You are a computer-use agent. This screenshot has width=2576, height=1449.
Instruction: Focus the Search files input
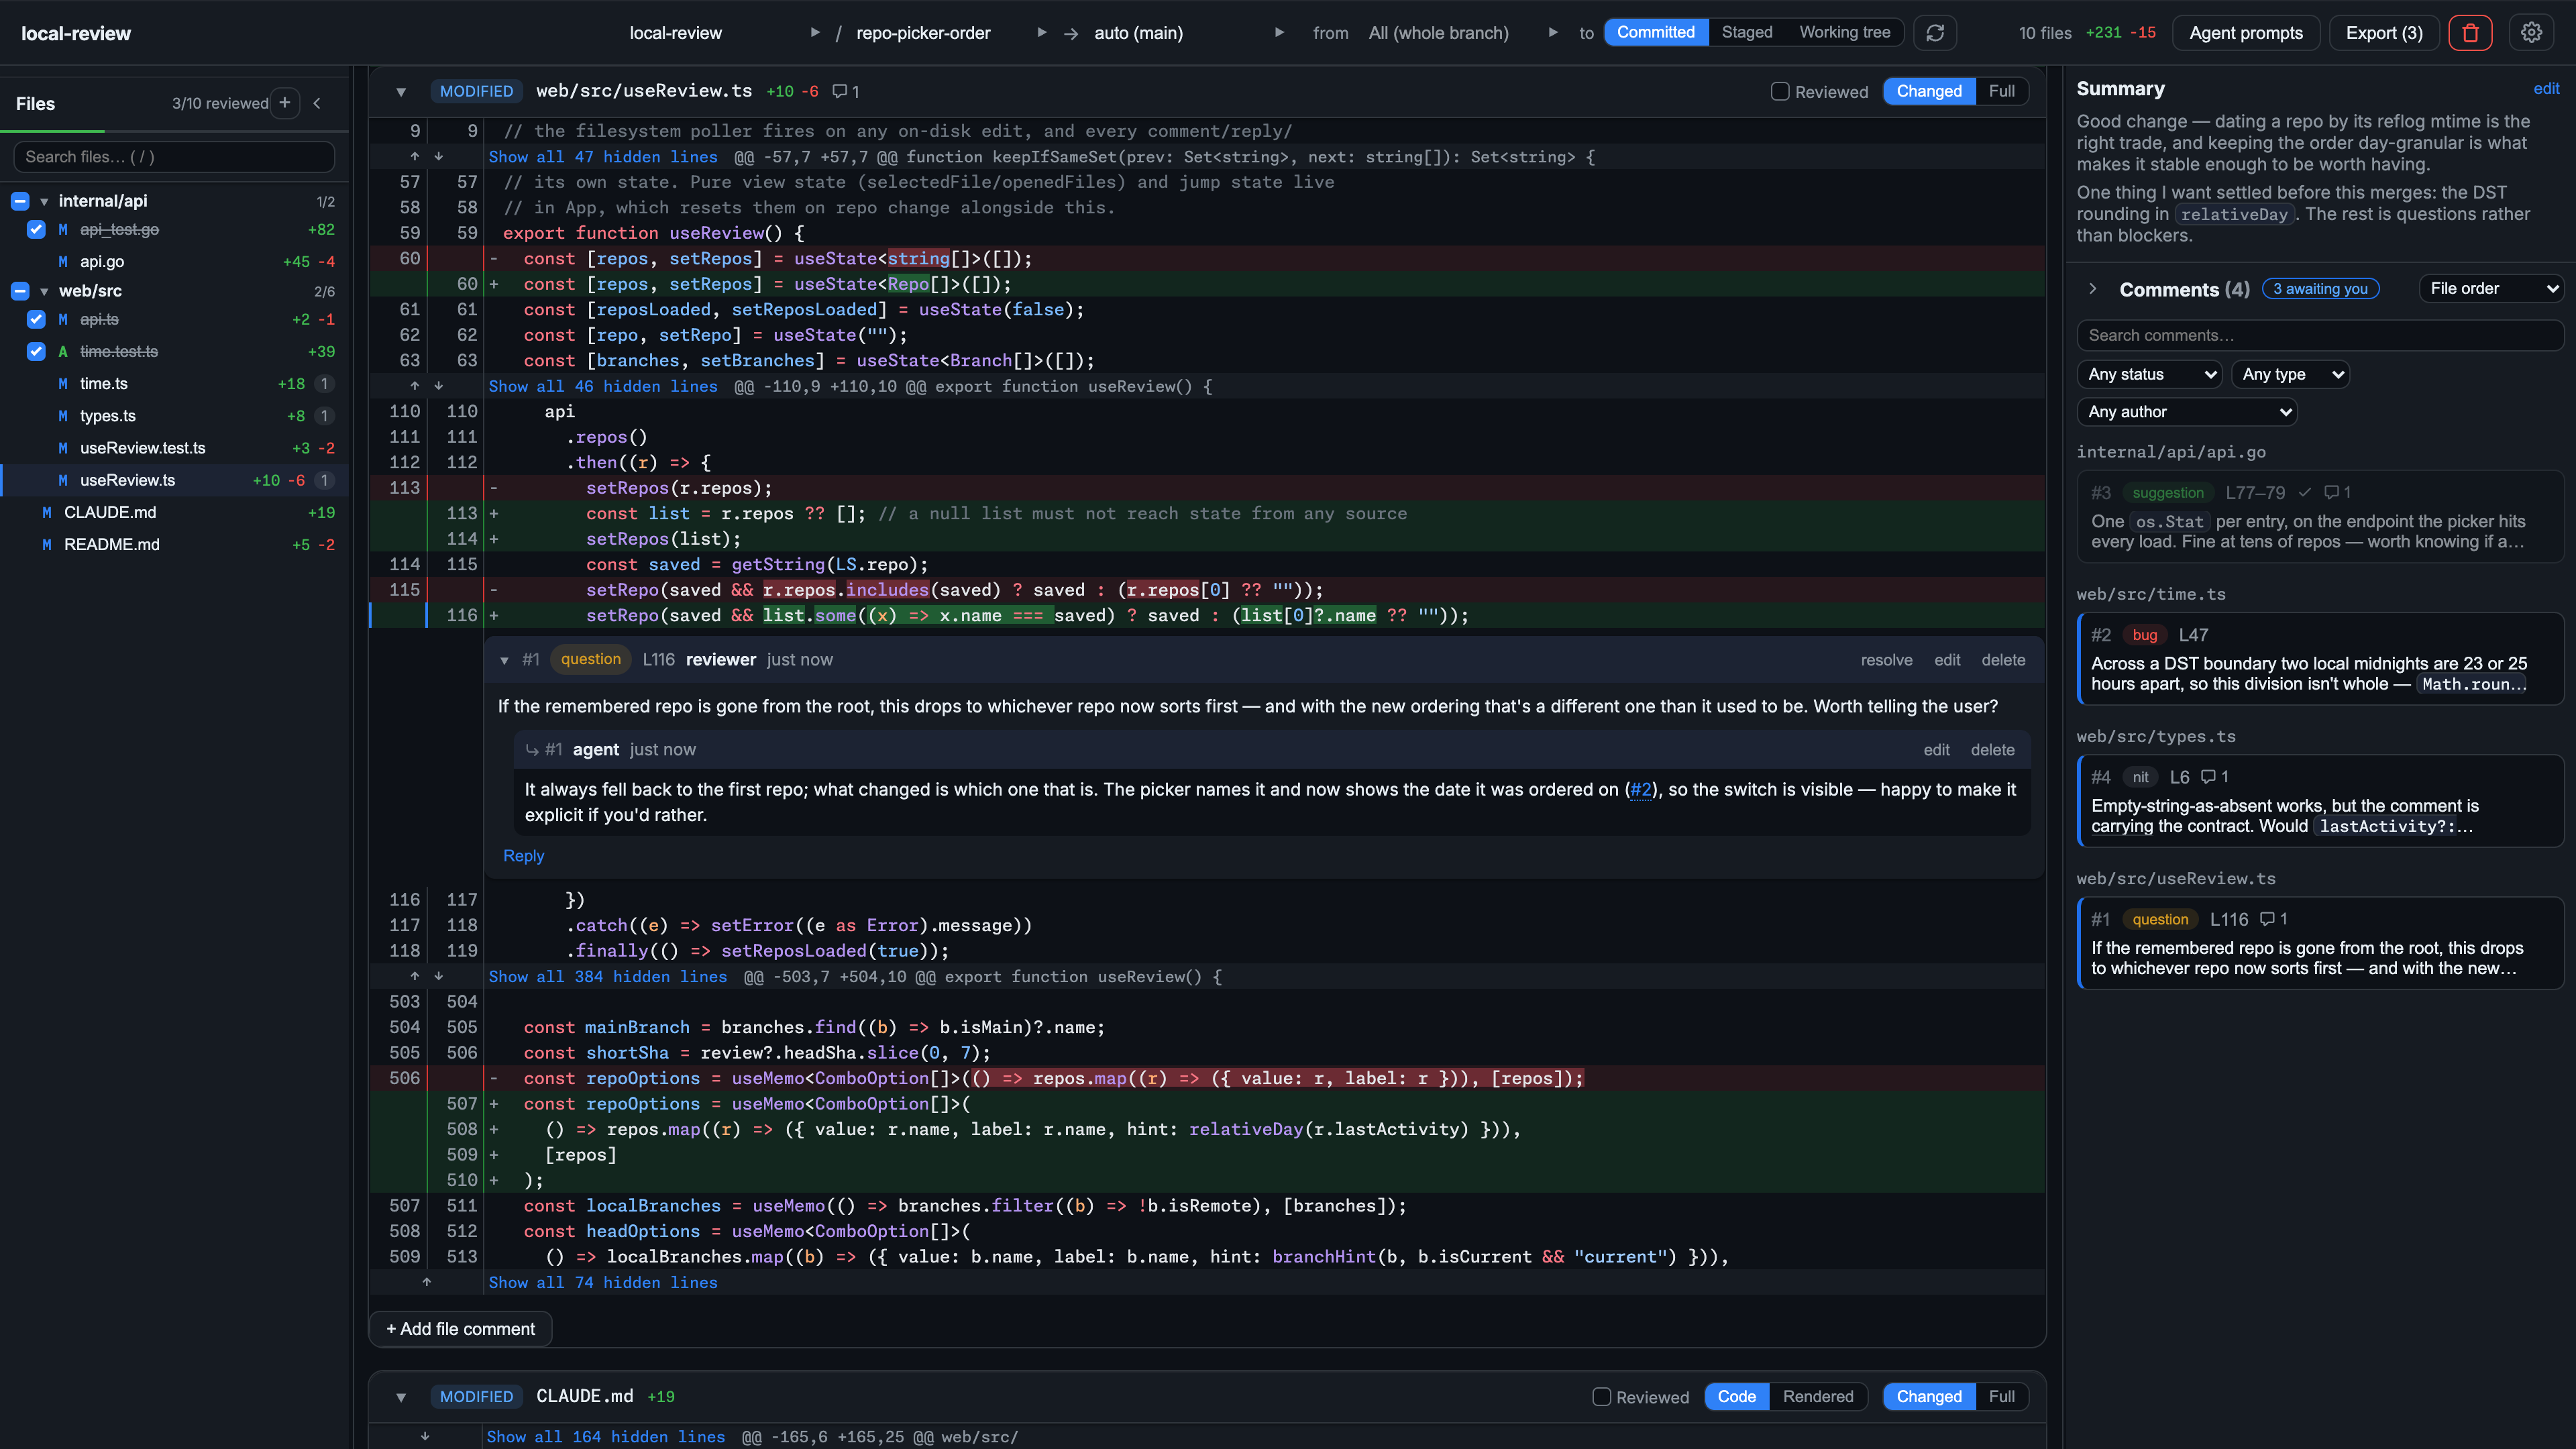pyautogui.click(x=174, y=157)
